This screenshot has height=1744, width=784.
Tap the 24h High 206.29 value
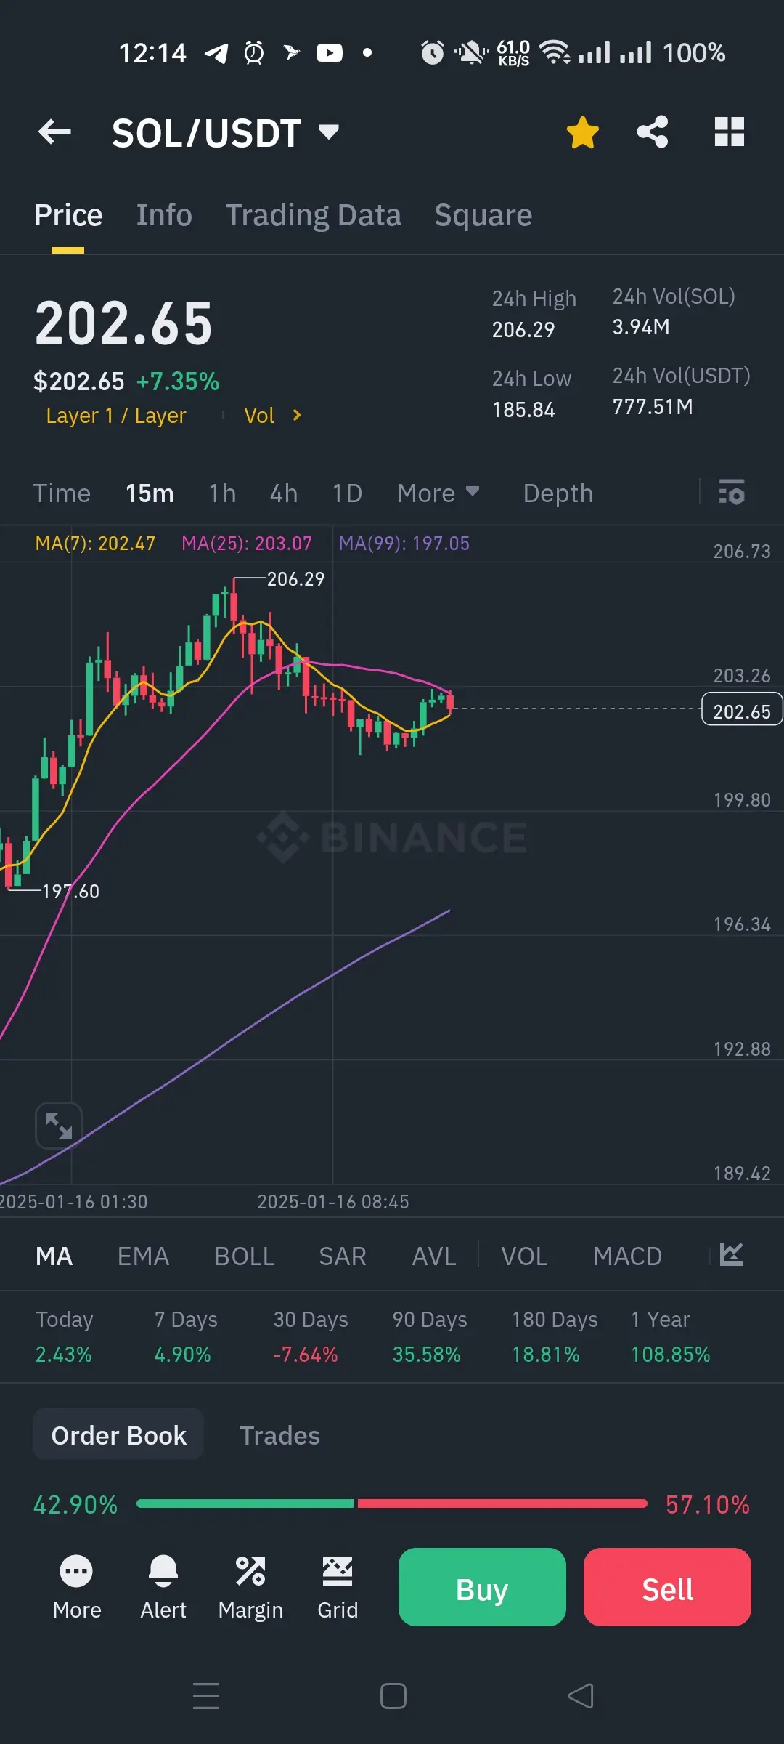coord(523,330)
